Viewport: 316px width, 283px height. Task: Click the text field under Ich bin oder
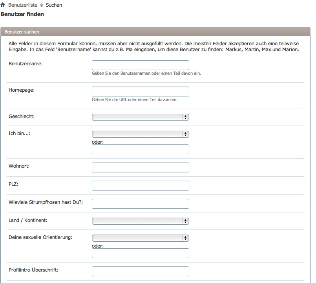pyautogui.click(x=141, y=150)
